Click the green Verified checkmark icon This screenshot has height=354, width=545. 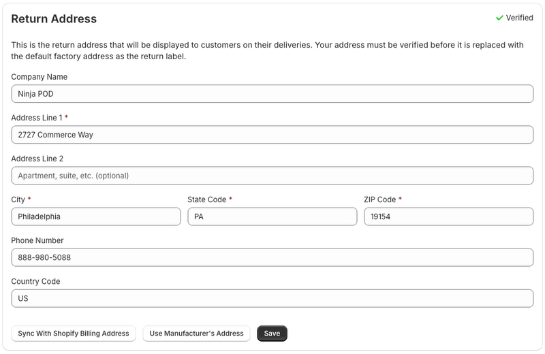pos(499,18)
